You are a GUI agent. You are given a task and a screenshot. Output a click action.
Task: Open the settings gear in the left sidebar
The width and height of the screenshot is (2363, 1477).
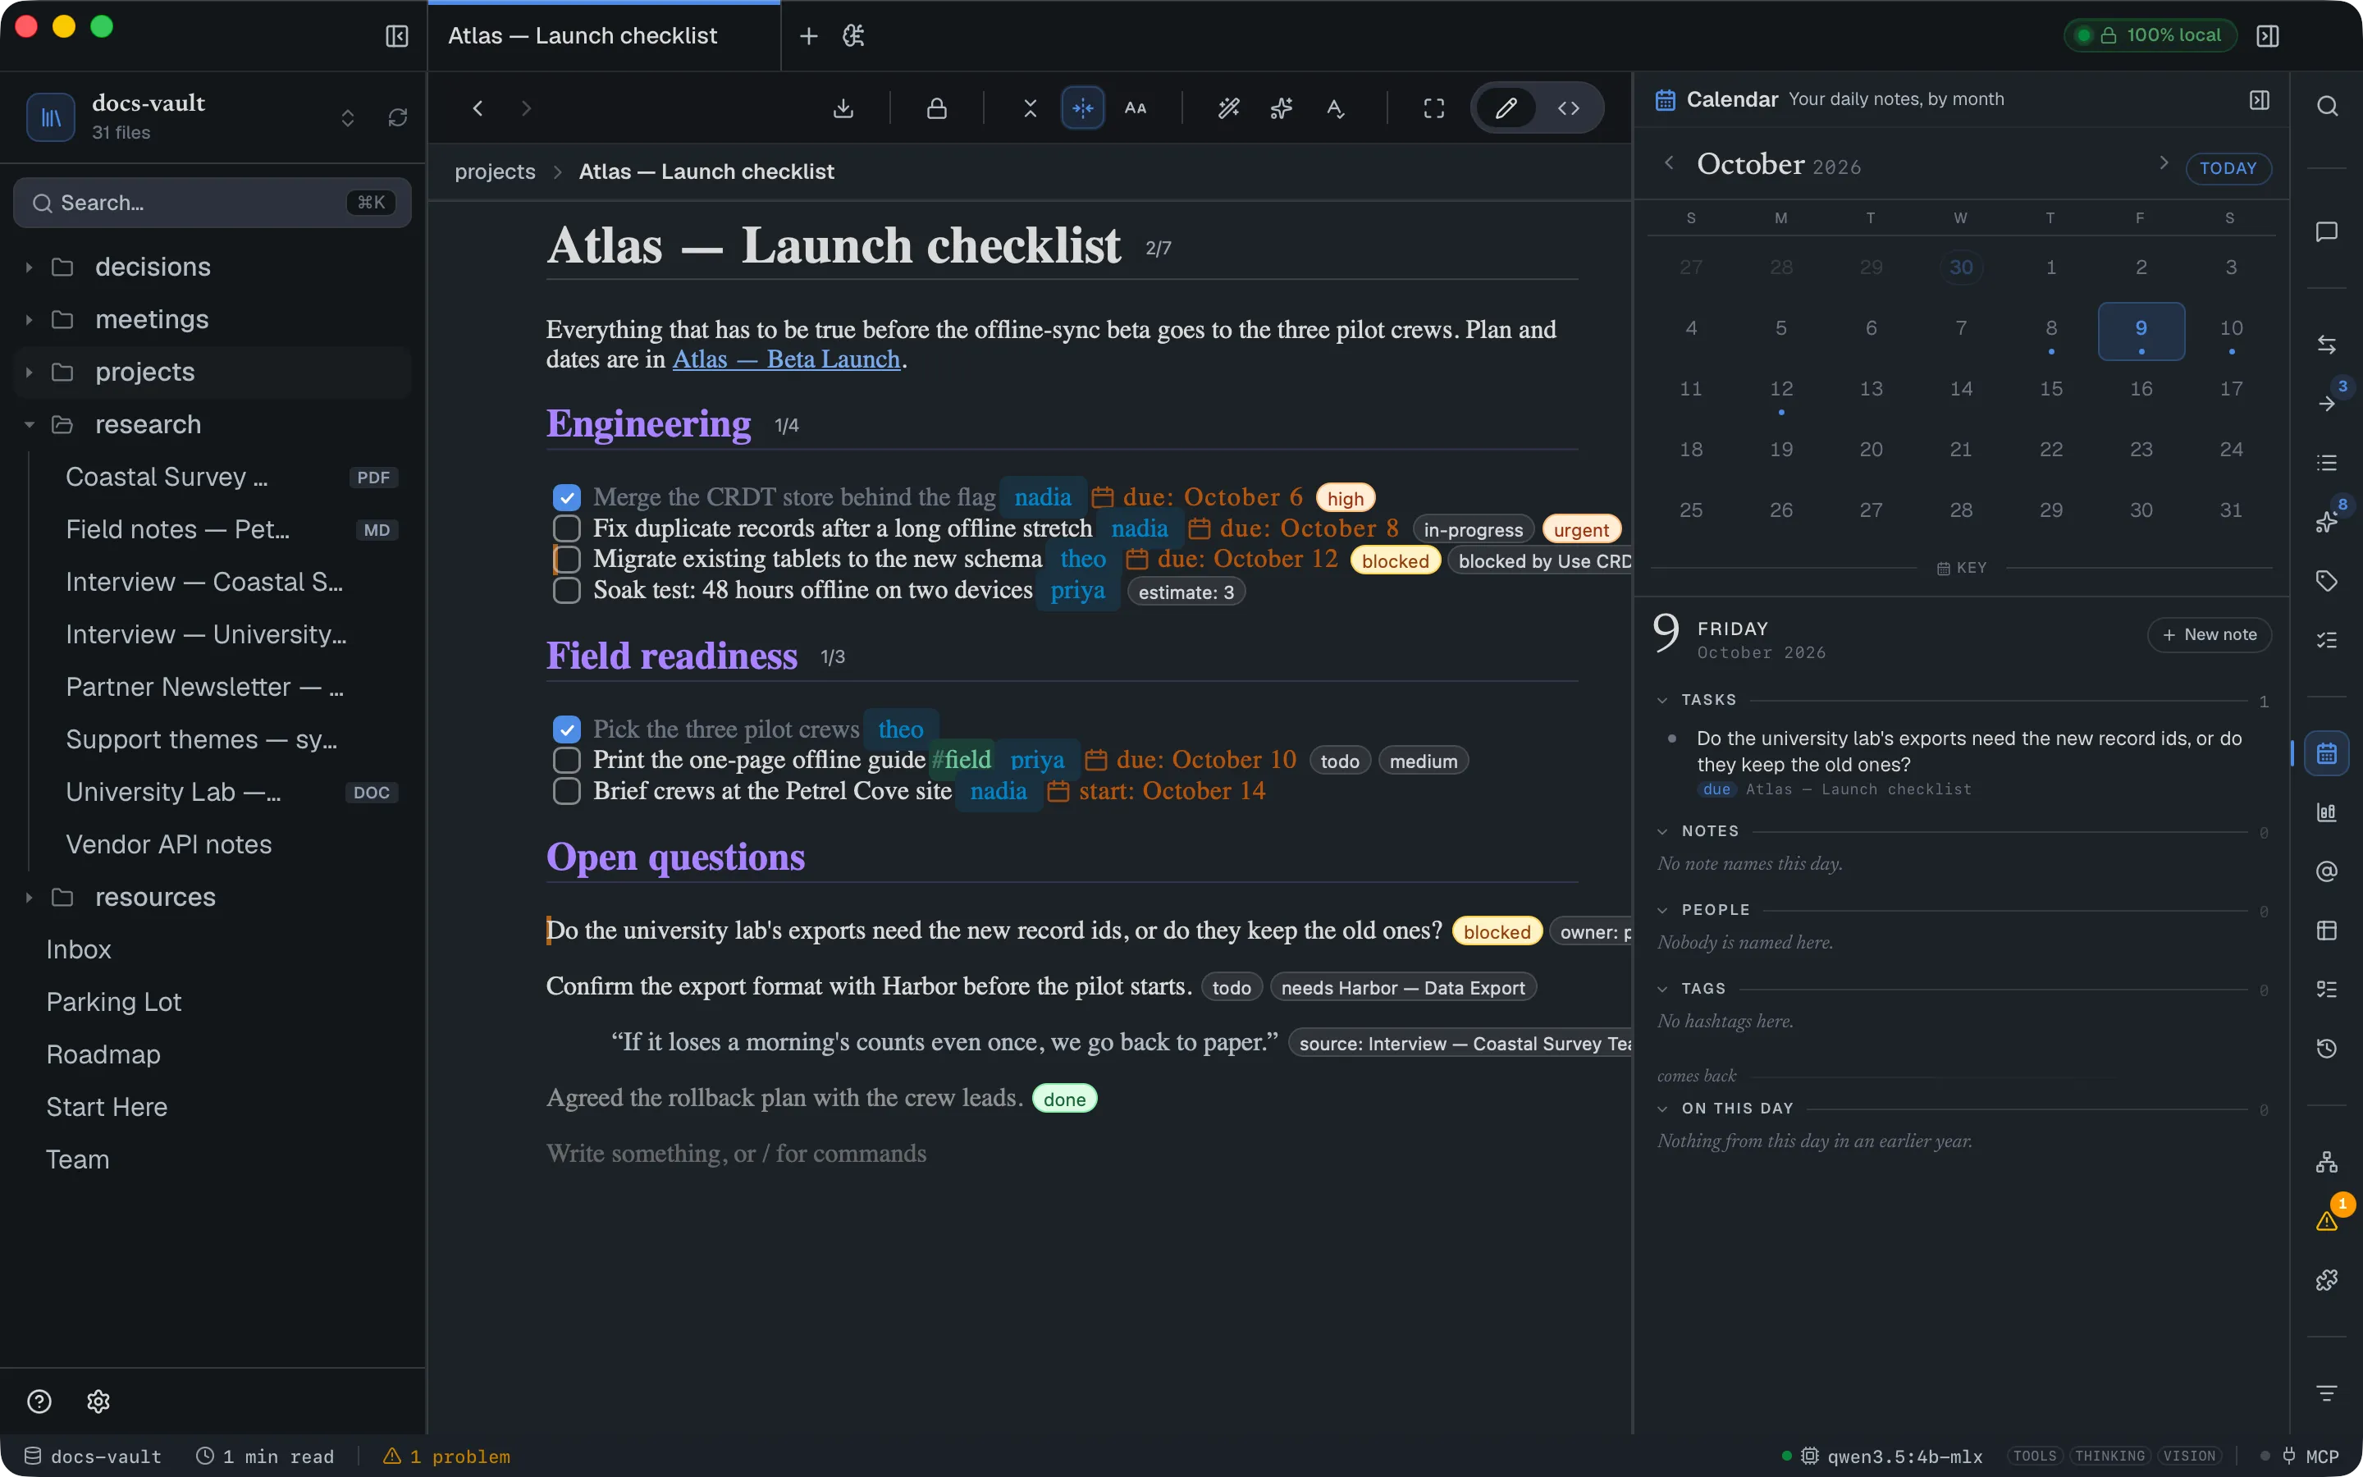98,1402
